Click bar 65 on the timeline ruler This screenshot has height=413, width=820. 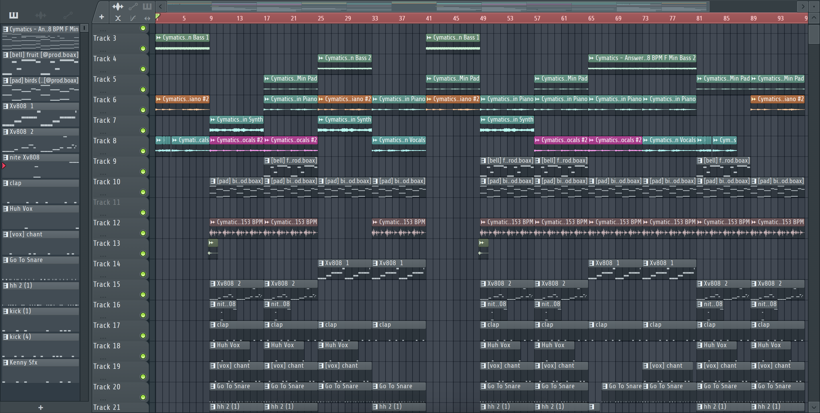591,18
